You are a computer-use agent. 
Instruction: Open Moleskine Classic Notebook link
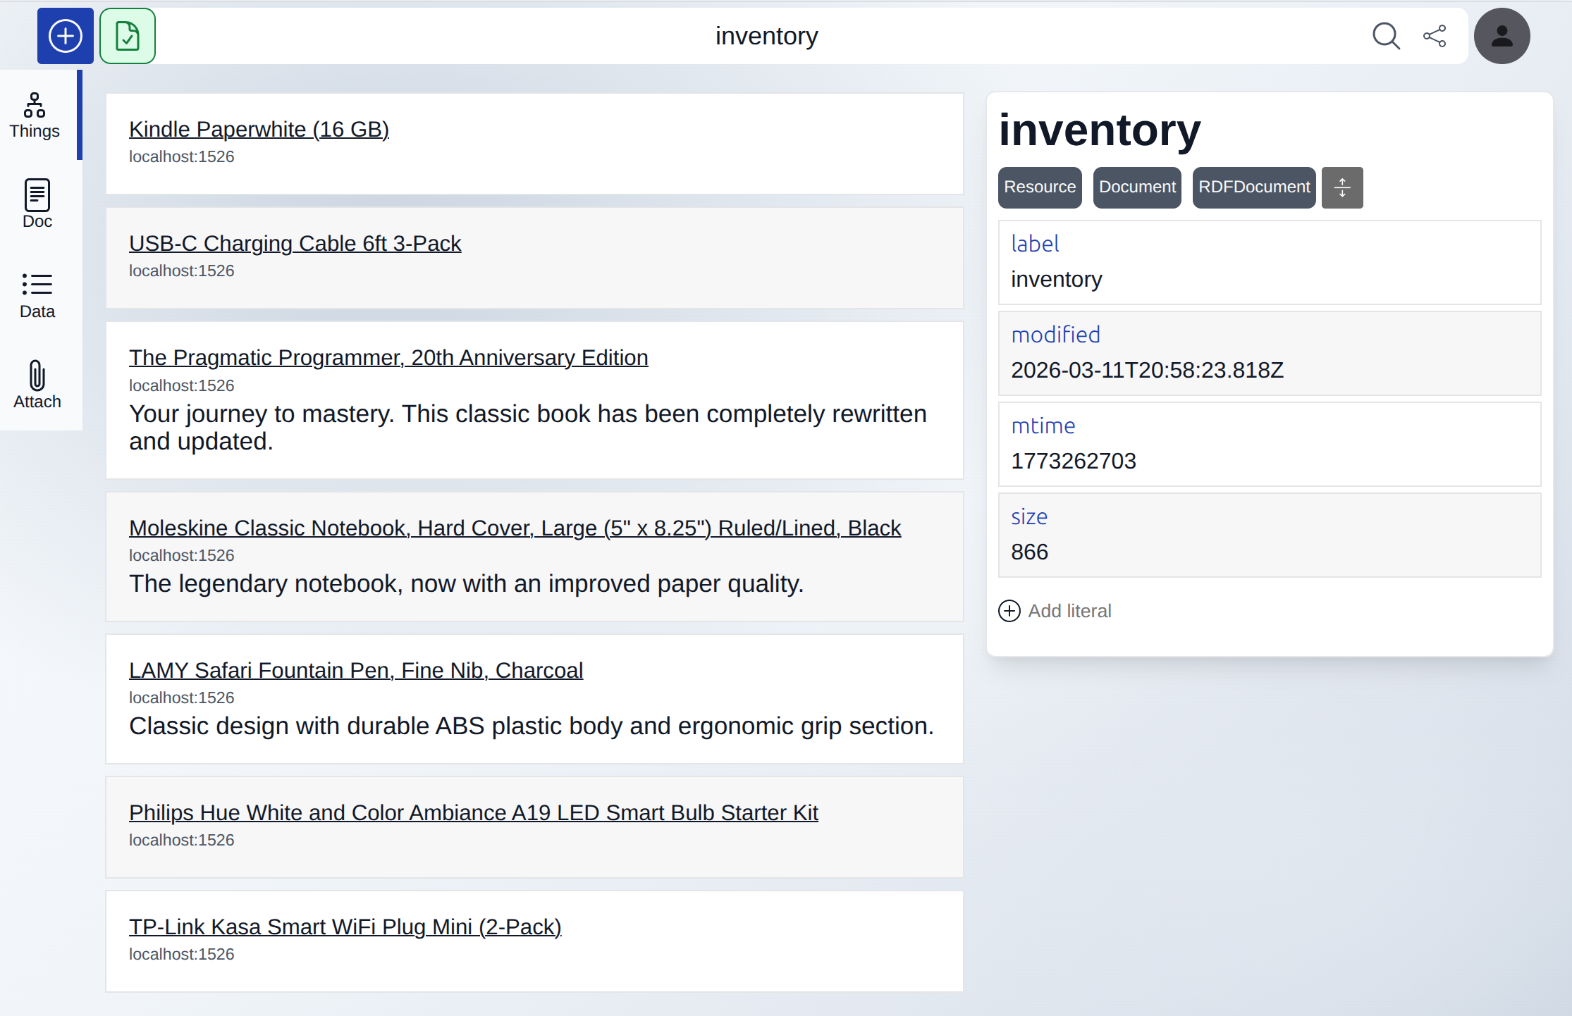click(x=515, y=528)
